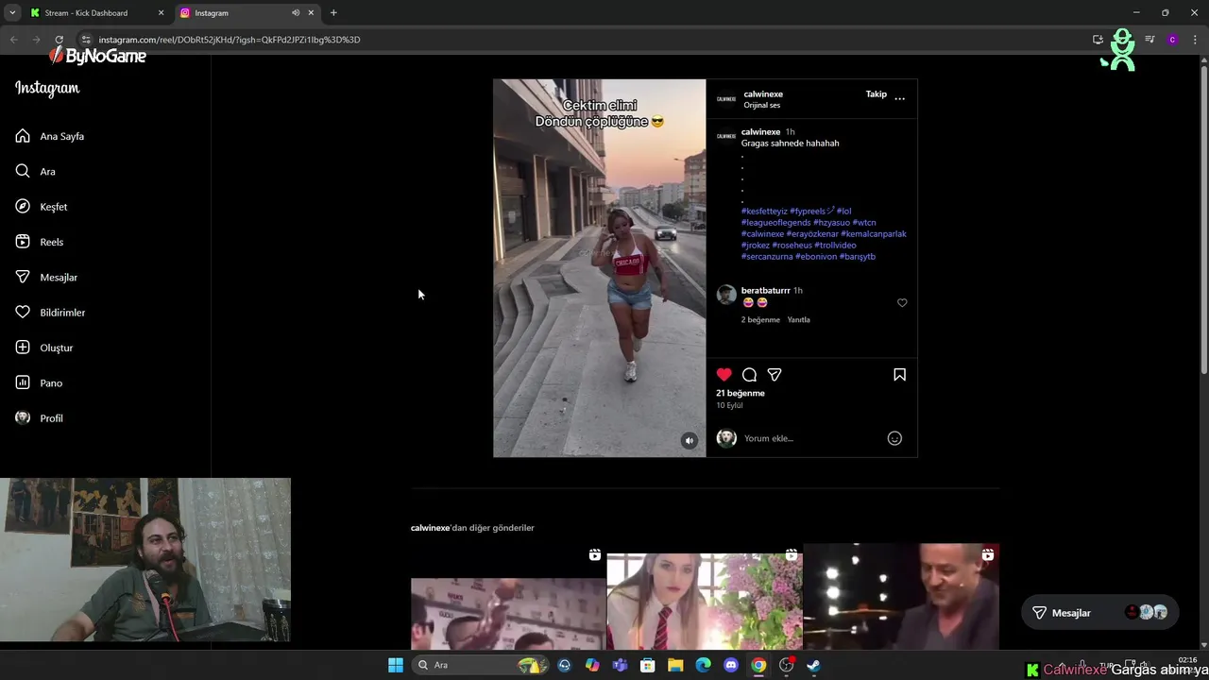Viewport: 1209px width, 680px height.
Task: Open the third related reel with bald man
Action: pos(901,597)
